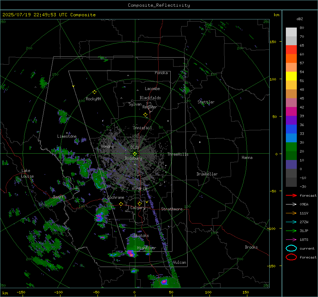Screen dimensions: 318x297
Task: Click the red forecast arrow legend icon
Action: pos(291,195)
